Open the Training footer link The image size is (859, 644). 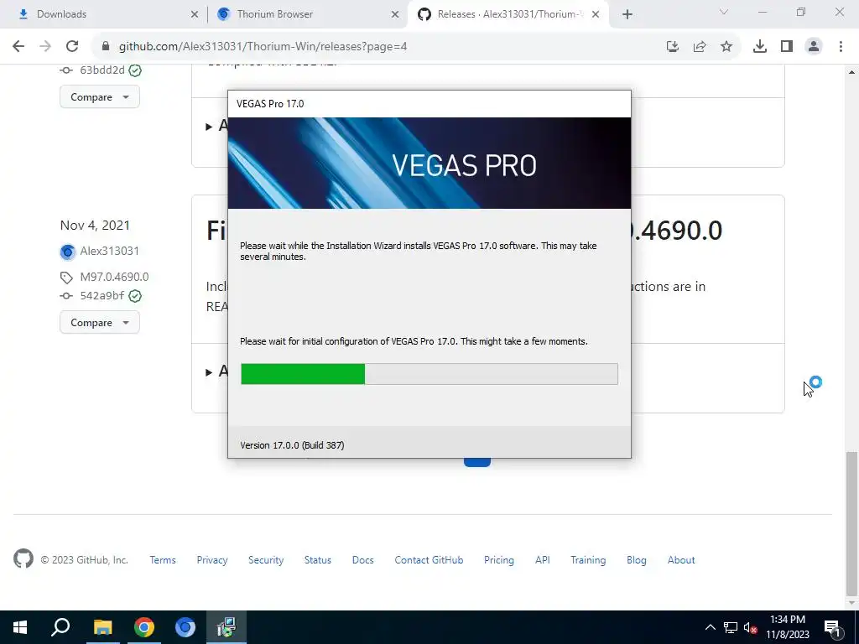pyautogui.click(x=588, y=560)
